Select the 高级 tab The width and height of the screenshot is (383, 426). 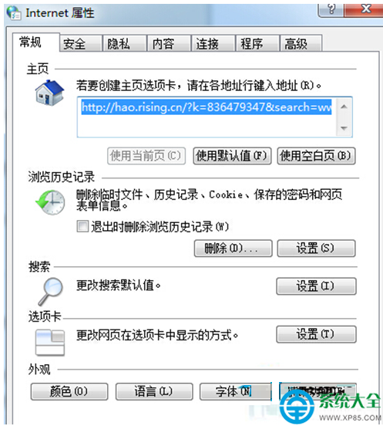click(301, 43)
